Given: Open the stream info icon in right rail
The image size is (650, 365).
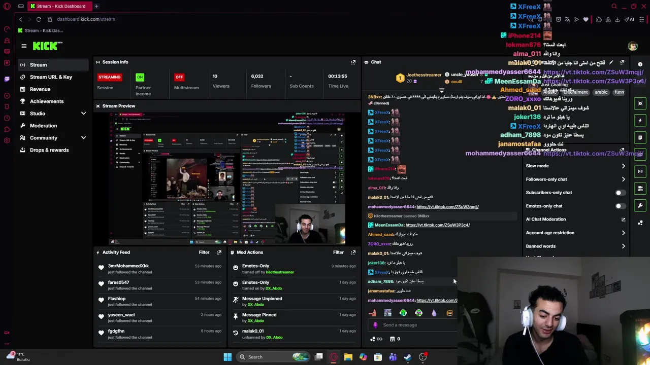Looking at the screenshot, I should (640, 64).
